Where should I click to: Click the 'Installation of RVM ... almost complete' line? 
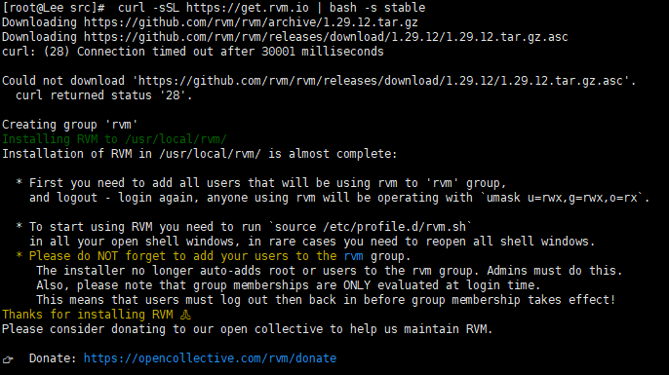pos(200,154)
